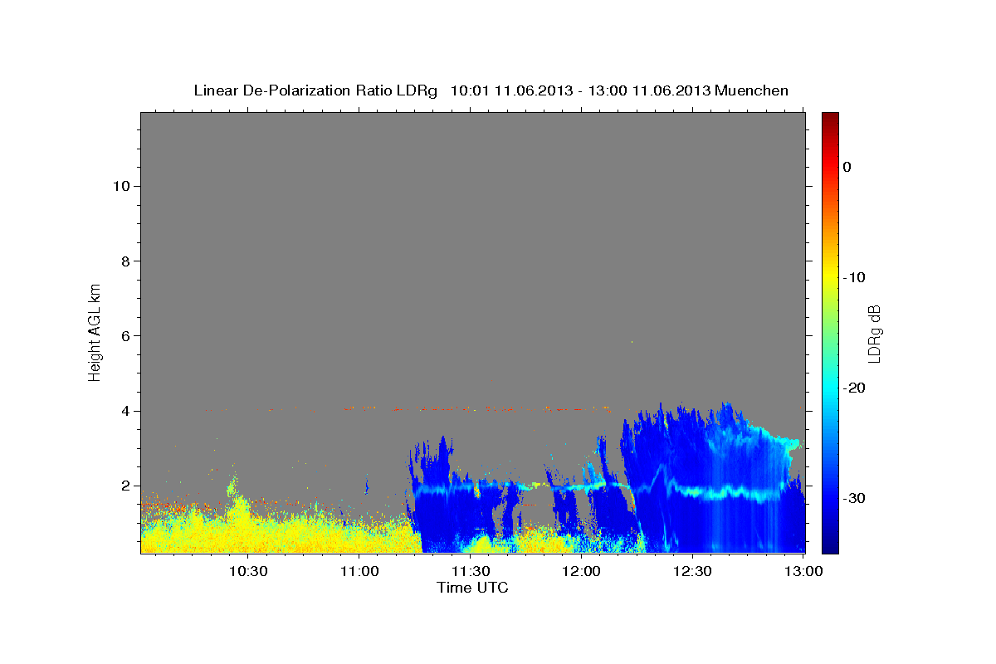Click the height tick label '2'
This screenshot has height=664, width=996.
(x=126, y=486)
